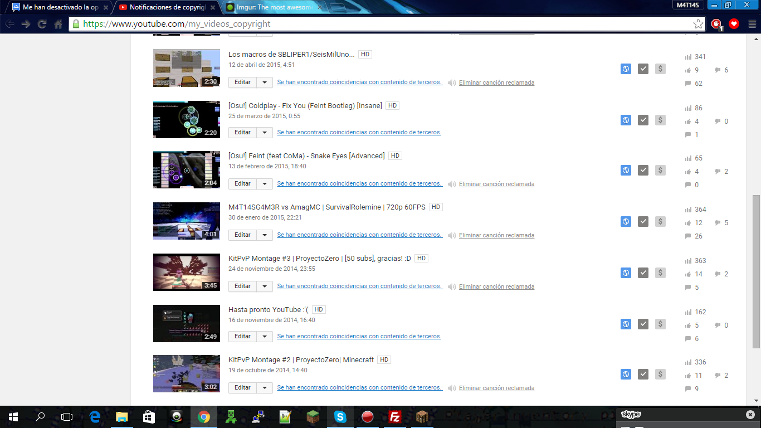761x428 pixels.
Task: Open File Explorer from the taskbar
Action: (x=121, y=416)
